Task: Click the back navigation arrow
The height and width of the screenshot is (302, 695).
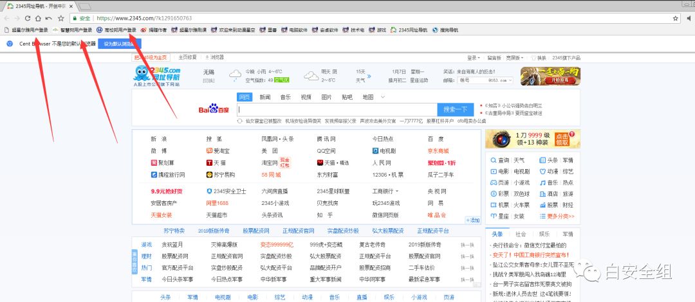Action: pyautogui.click(x=6, y=19)
